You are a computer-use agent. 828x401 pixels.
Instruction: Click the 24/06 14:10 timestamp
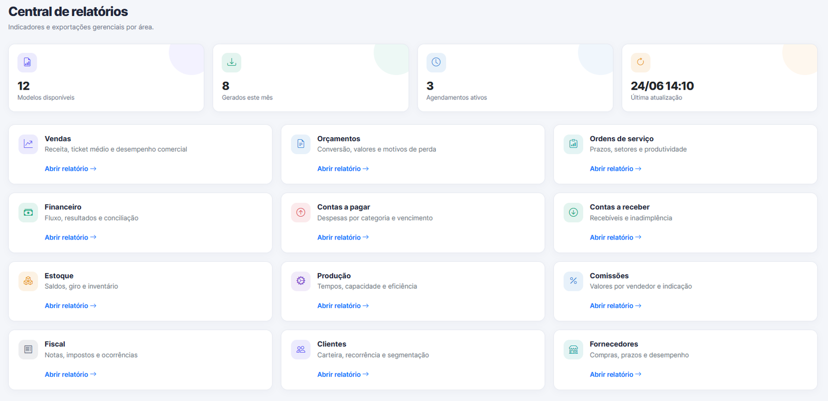662,86
